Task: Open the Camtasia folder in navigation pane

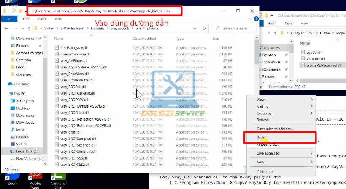Action: [23, 60]
